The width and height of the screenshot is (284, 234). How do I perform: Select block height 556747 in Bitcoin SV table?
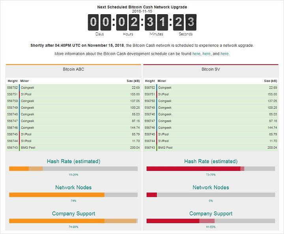point(150,121)
